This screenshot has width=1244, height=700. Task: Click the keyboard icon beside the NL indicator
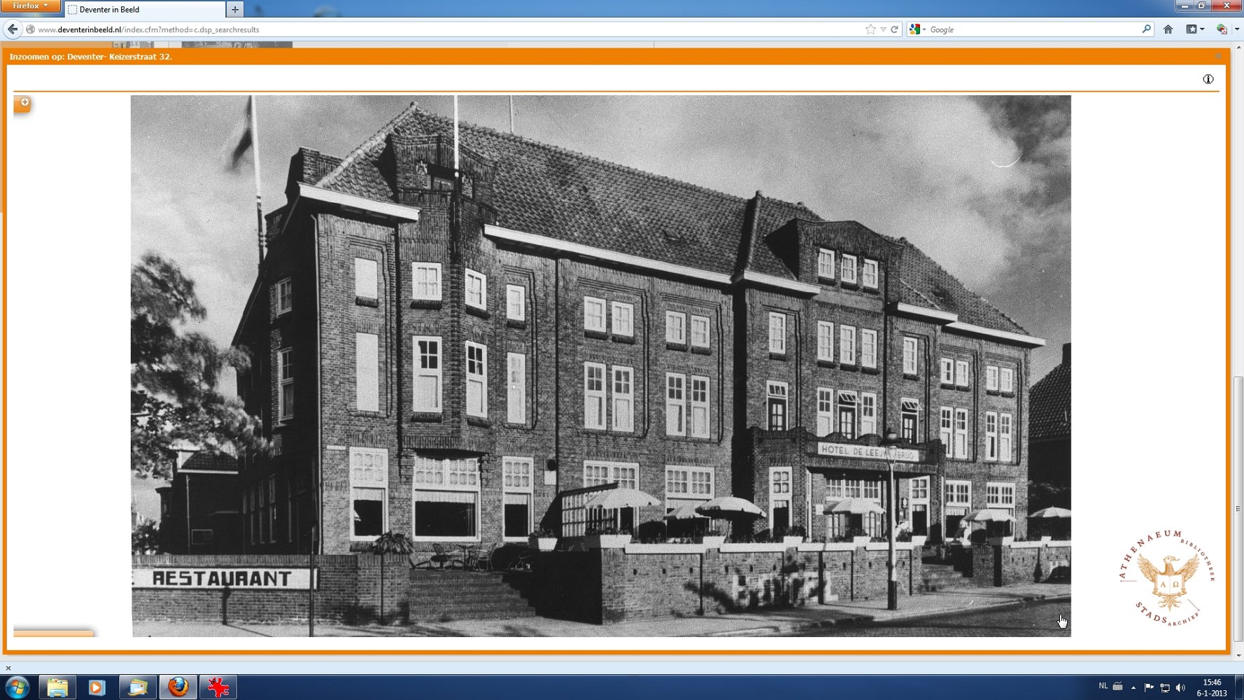[x=1117, y=686]
